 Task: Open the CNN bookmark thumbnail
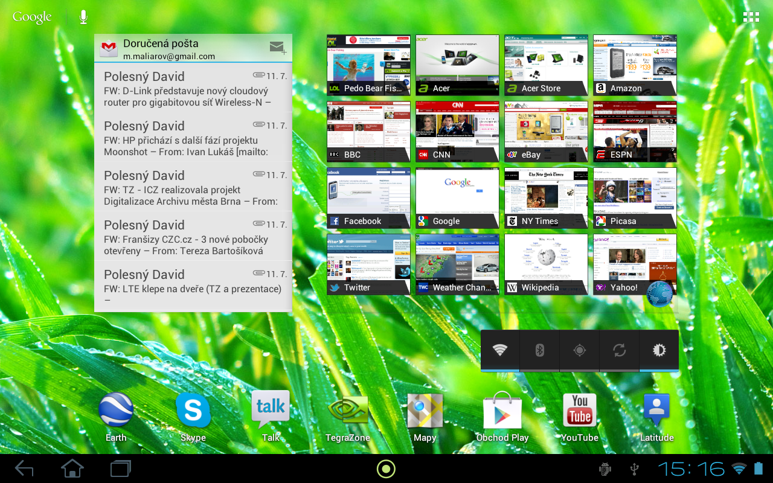coord(457,127)
